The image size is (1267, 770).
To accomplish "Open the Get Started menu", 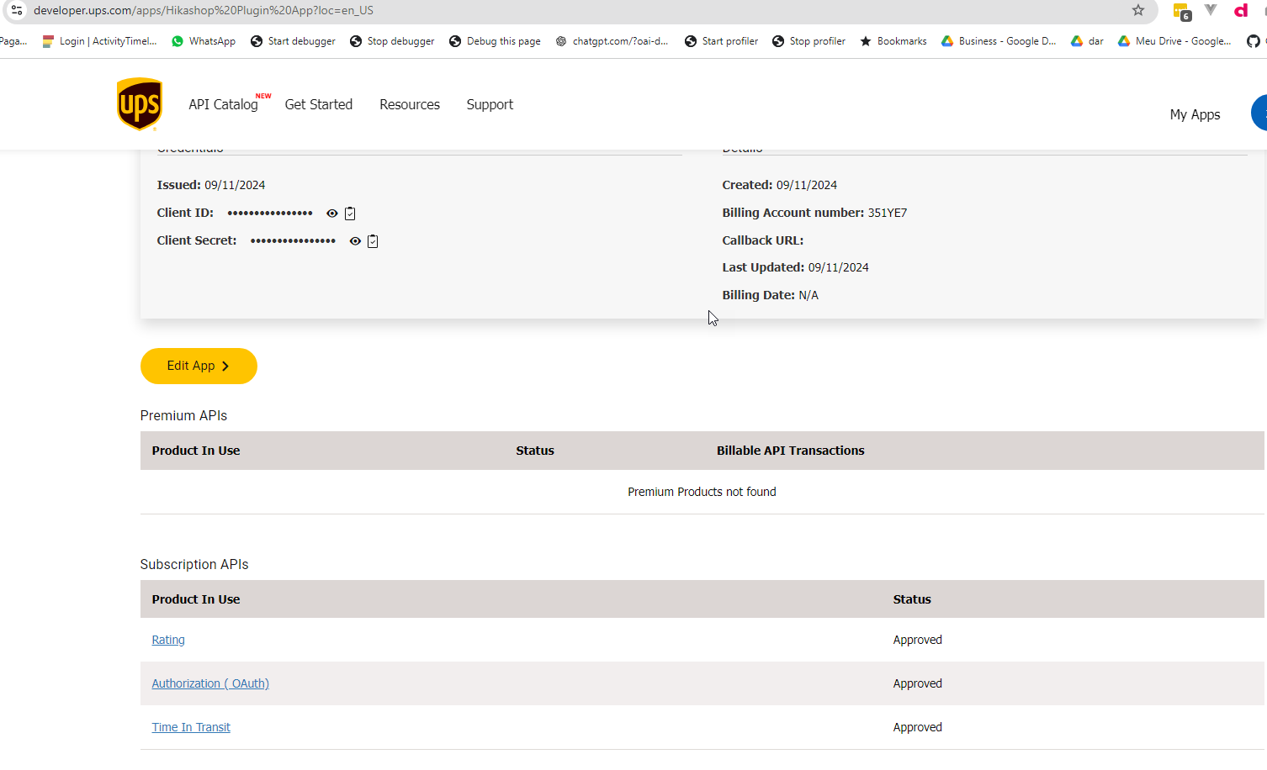I will click(x=319, y=104).
